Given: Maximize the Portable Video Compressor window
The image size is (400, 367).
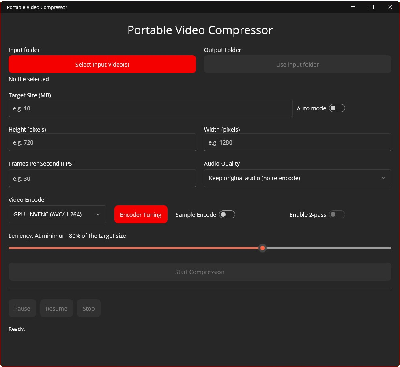Looking at the screenshot, I should [371, 7].
